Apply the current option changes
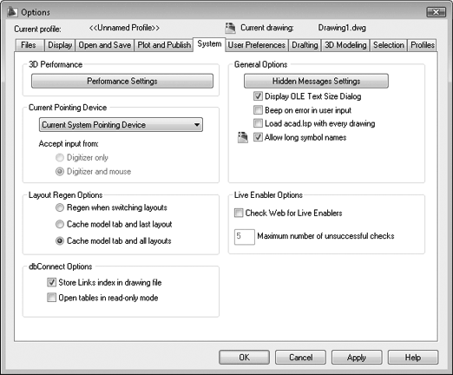453x375 pixels. coord(357,358)
